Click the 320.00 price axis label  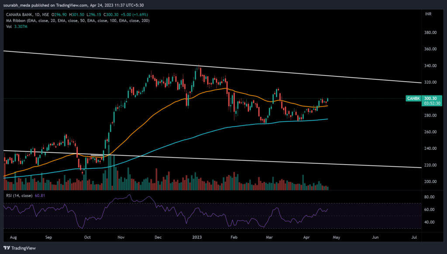[430, 82]
